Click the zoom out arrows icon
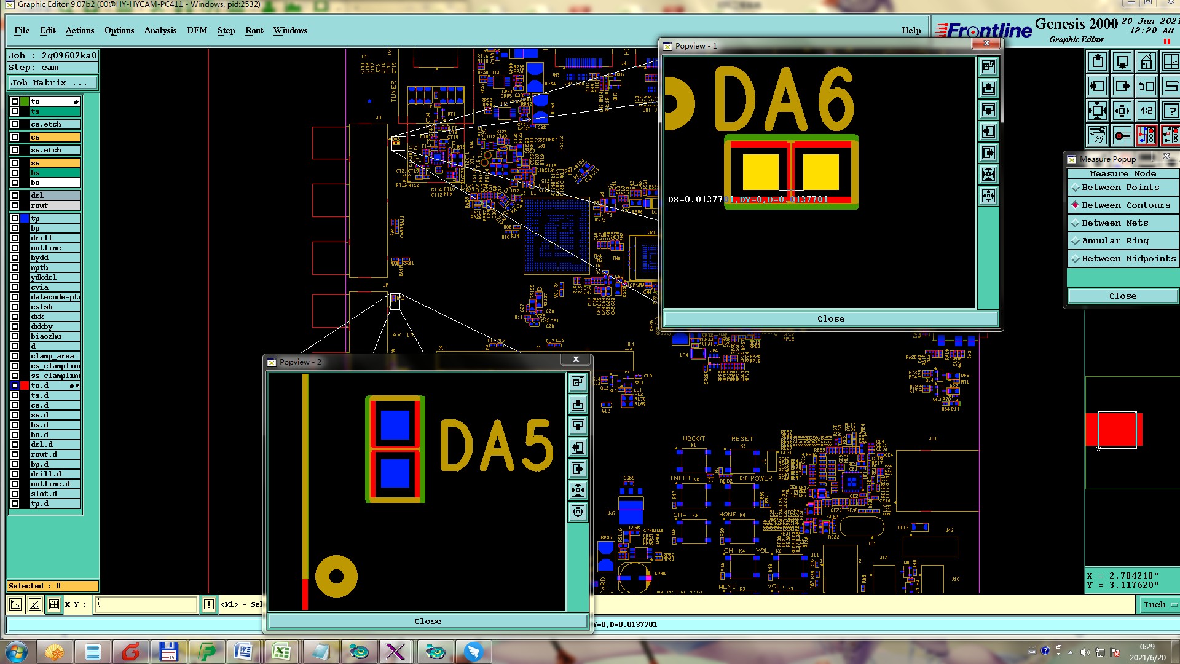1180x664 pixels. click(1122, 111)
